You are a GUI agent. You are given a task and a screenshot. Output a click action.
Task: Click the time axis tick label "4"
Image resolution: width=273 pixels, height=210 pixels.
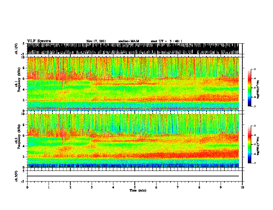(113, 187)
